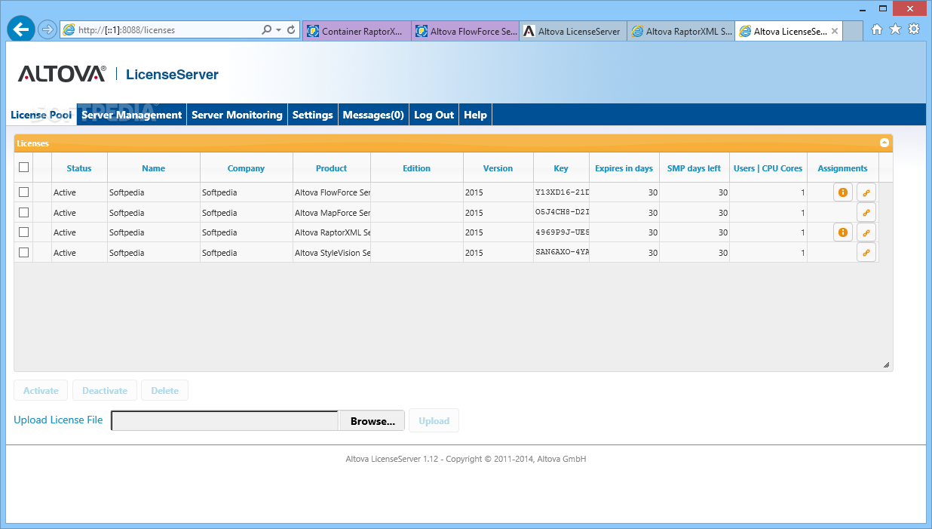Sort by the Product column header
The height and width of the screenshot is (529, 932).
point(332,168)
